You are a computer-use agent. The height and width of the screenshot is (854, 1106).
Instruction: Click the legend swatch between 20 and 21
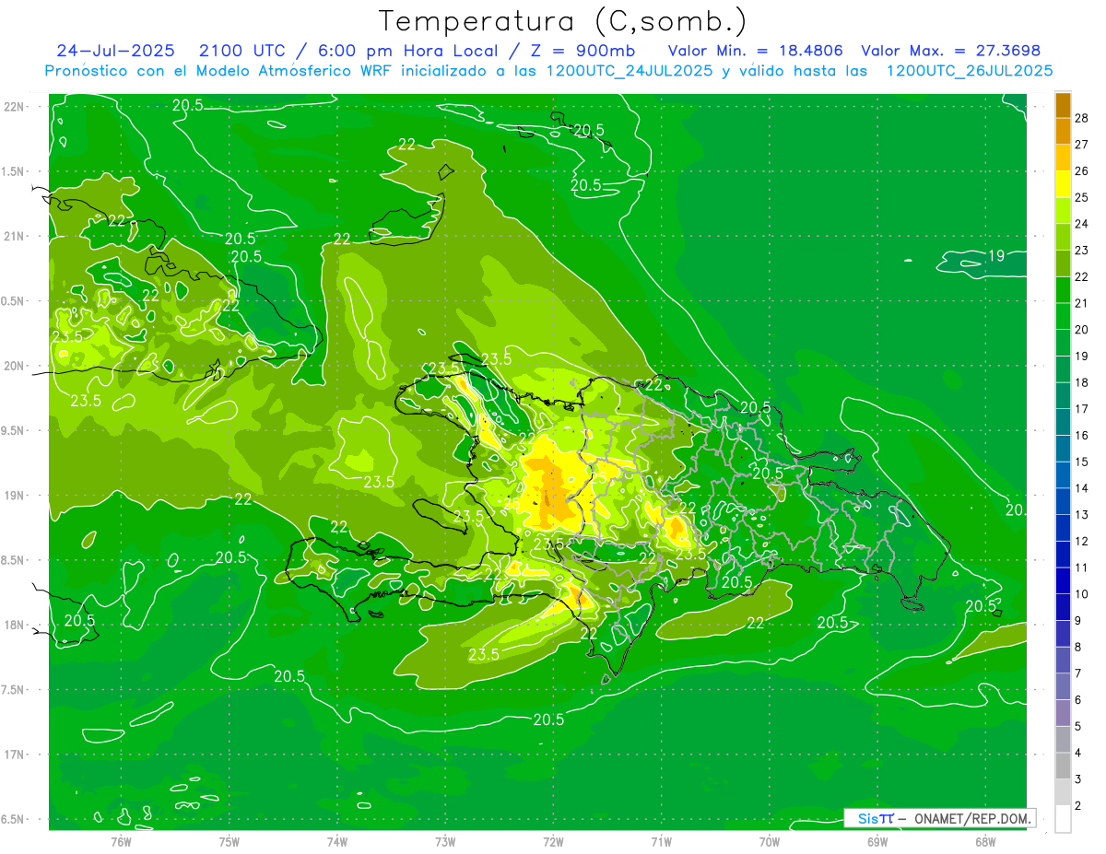pyautogui.click(x=1063, y=317)
